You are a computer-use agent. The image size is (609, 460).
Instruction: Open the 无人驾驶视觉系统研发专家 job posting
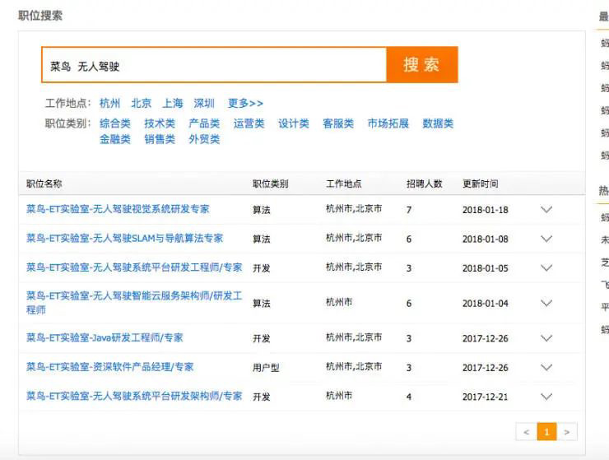pos(118,209)
